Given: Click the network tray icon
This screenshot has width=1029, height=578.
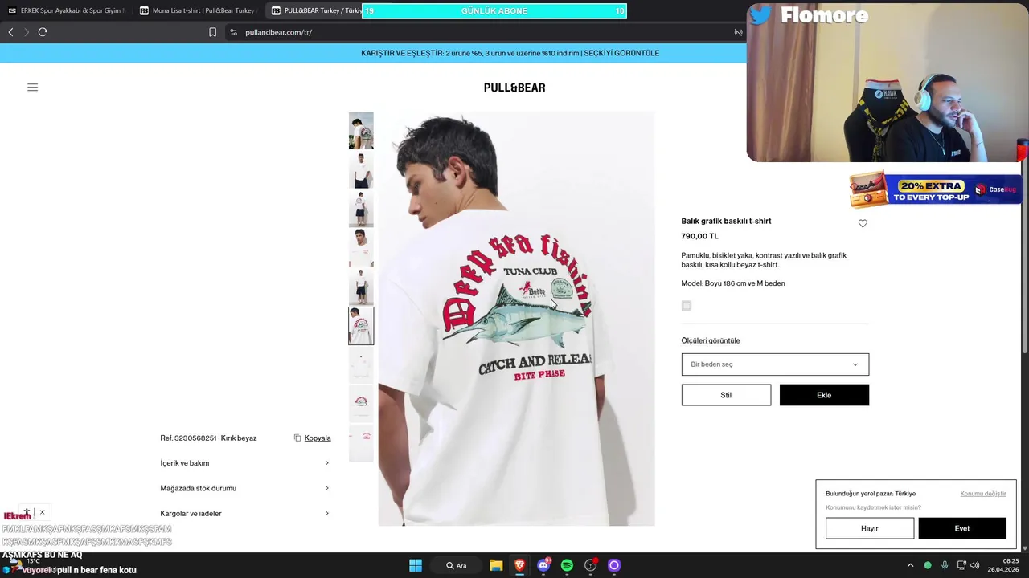Looking at the screenshot, I should click(x=961, y=565).
